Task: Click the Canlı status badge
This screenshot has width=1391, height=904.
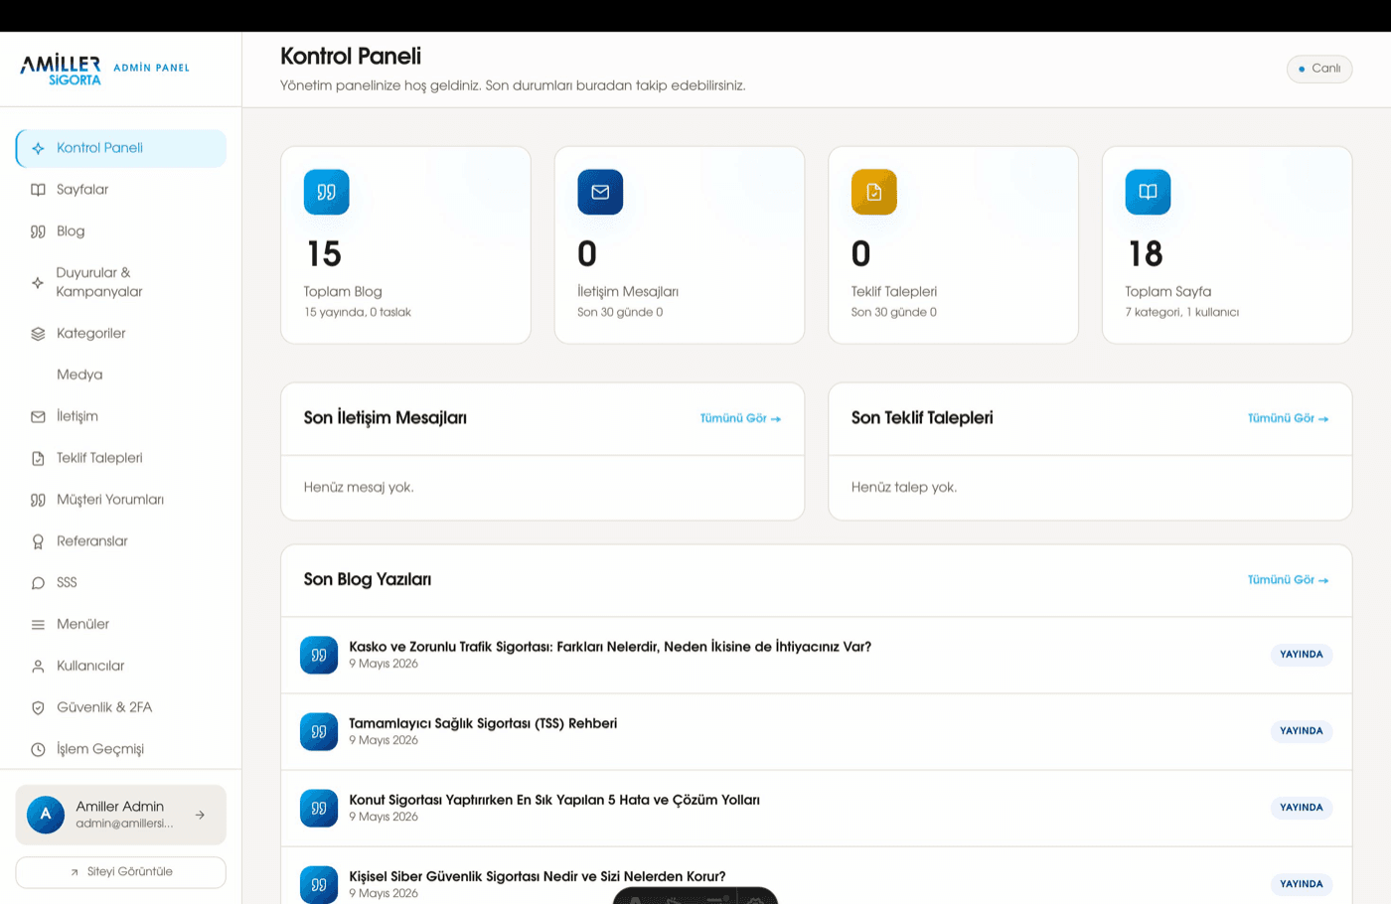Action: (1319, 69)
